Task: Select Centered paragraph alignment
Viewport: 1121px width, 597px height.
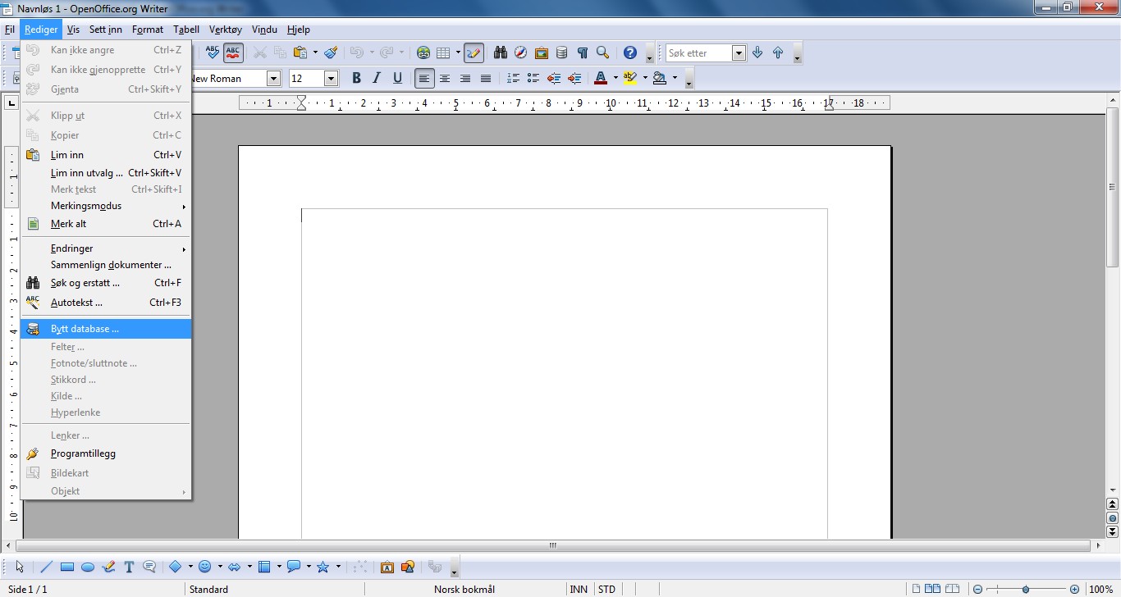Action: [445, 79]
